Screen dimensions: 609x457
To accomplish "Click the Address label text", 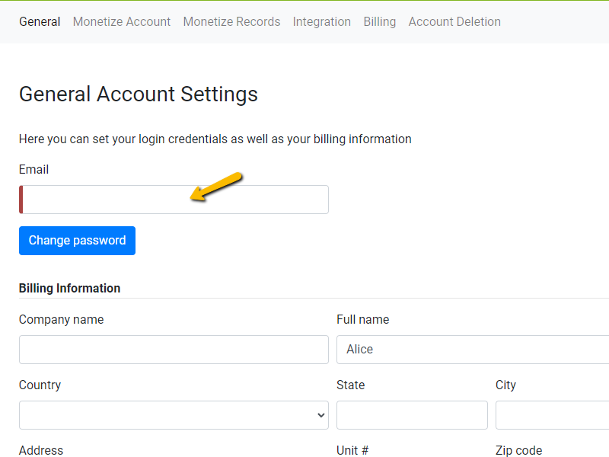I will tap(41, 450).
